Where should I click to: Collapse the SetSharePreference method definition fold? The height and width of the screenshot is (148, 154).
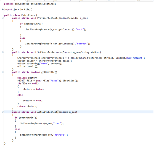click(x=3, y=52)
